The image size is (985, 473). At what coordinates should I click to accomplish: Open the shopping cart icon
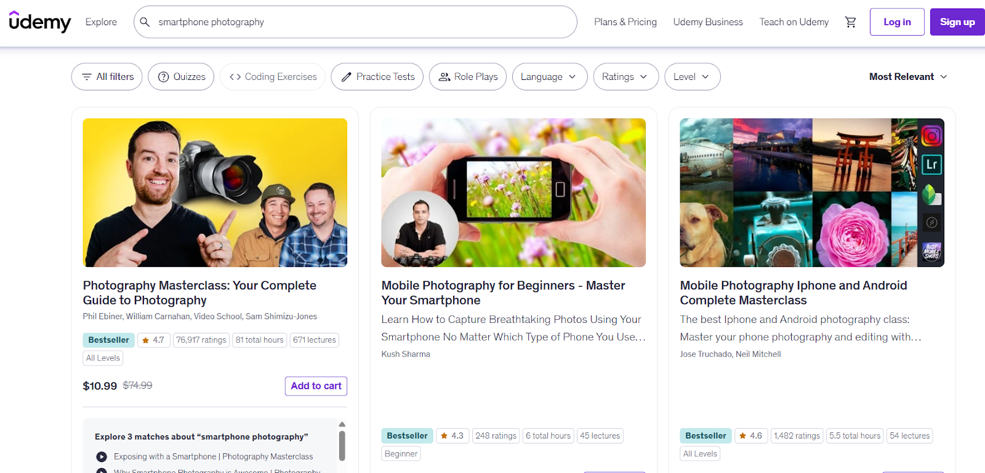click(850, 22)
